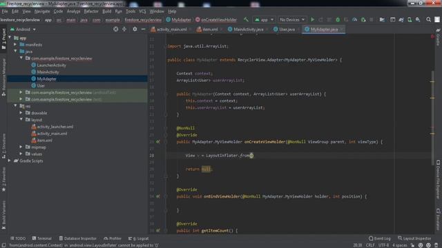The image size is (442, 248).
Task: Expand Gradle Scripts node
Action: point(10,161)
